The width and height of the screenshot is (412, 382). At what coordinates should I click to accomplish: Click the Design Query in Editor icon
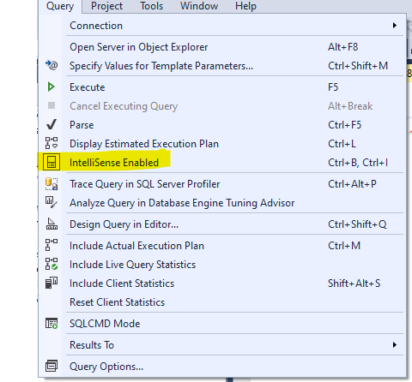[51, 224]
